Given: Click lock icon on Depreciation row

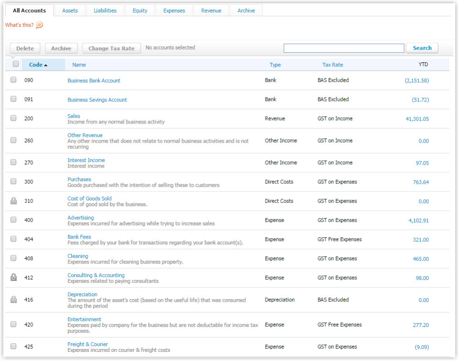Looking at the screenshot, I should click(13, 300).
